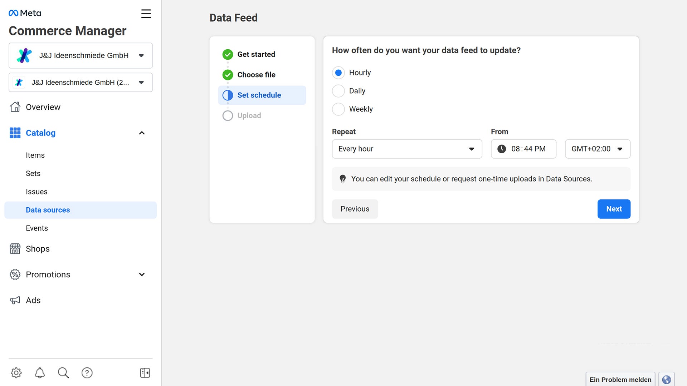Screen dimensions: 687x386
Task: Click the Next button to proceed
Action: tap(614, 209)
